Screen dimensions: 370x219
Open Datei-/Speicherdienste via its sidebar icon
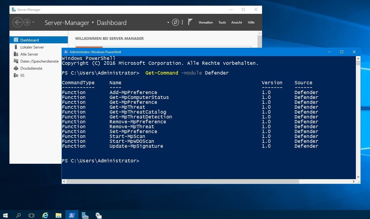pyautogui.click(x=16, y=61)
